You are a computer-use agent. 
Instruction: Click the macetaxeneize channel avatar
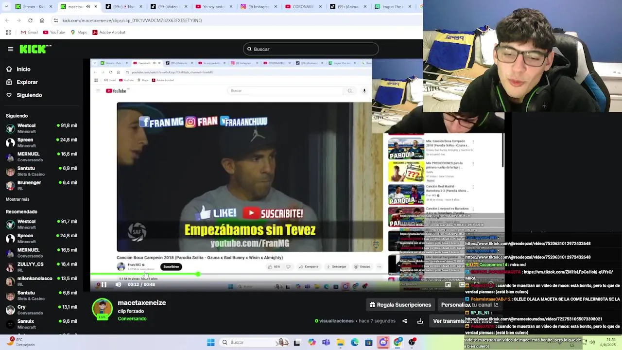102,309
